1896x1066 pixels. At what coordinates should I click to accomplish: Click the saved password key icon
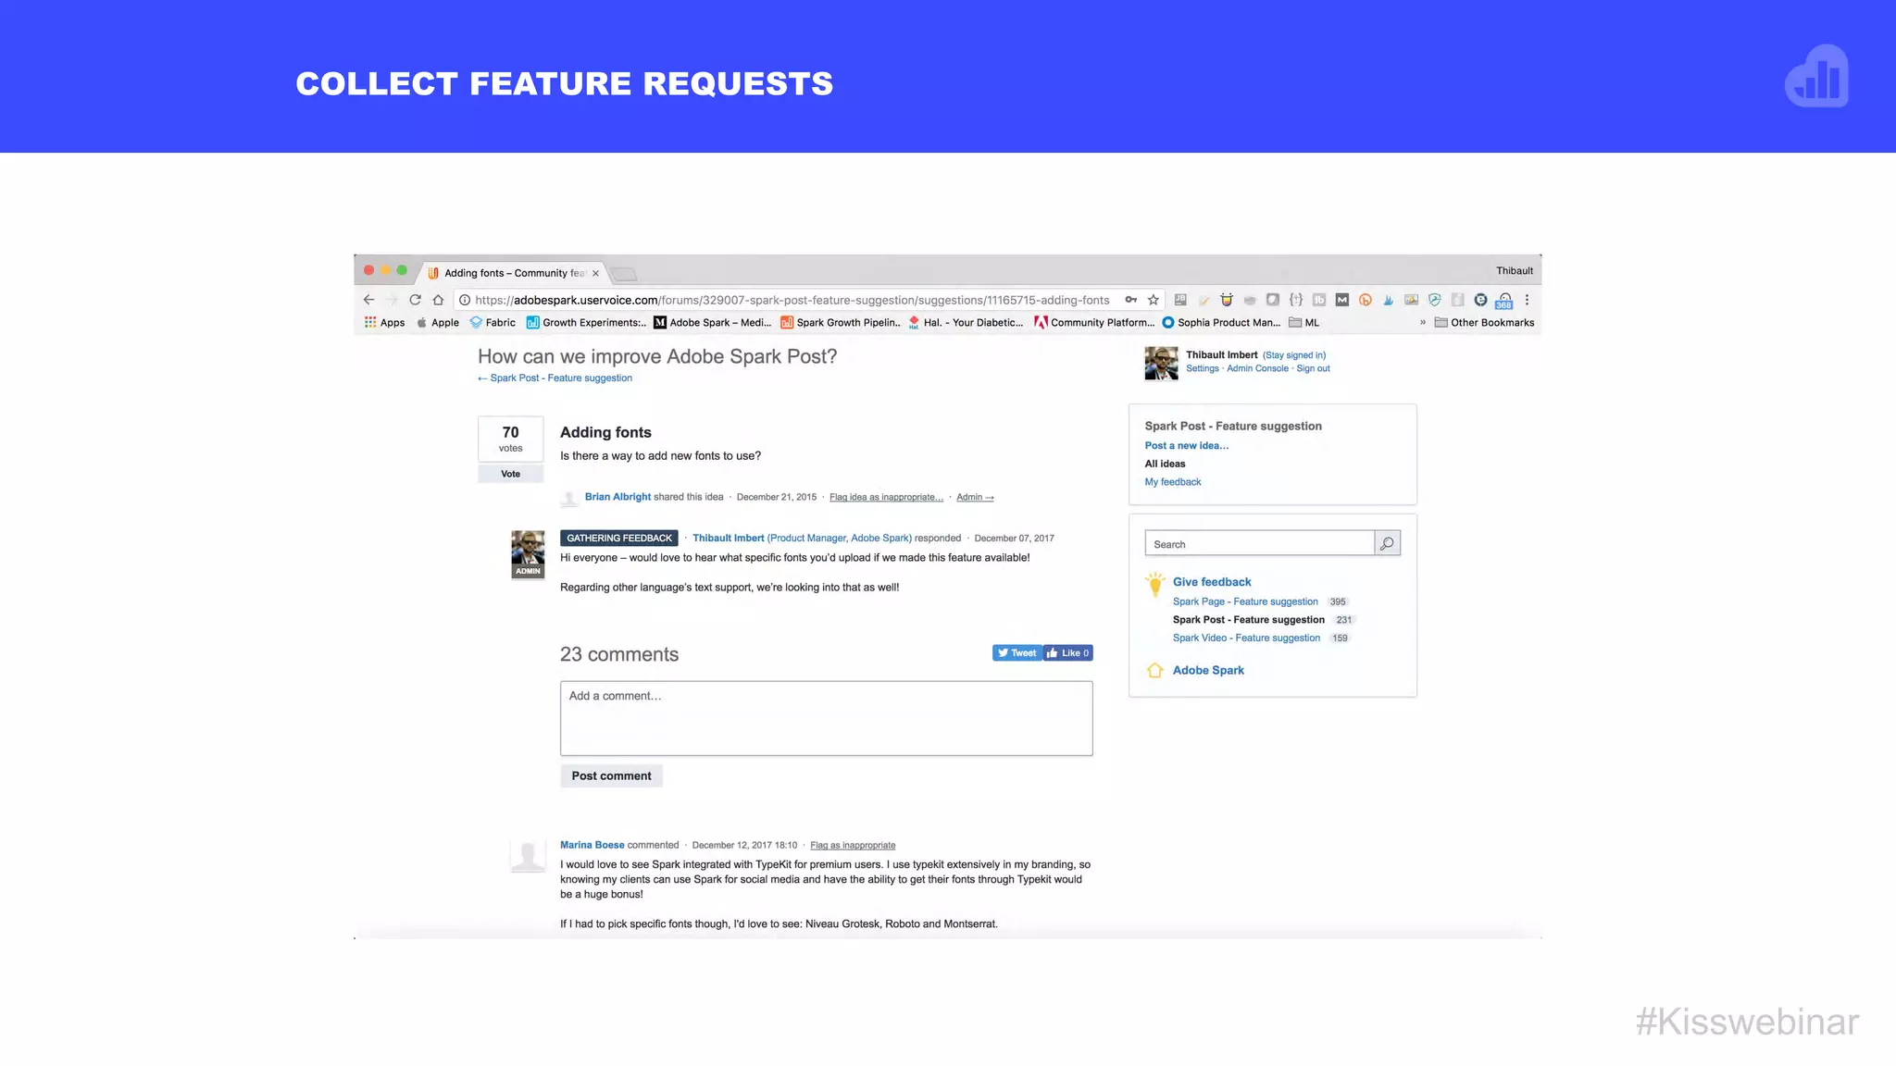coord(1130,300)
